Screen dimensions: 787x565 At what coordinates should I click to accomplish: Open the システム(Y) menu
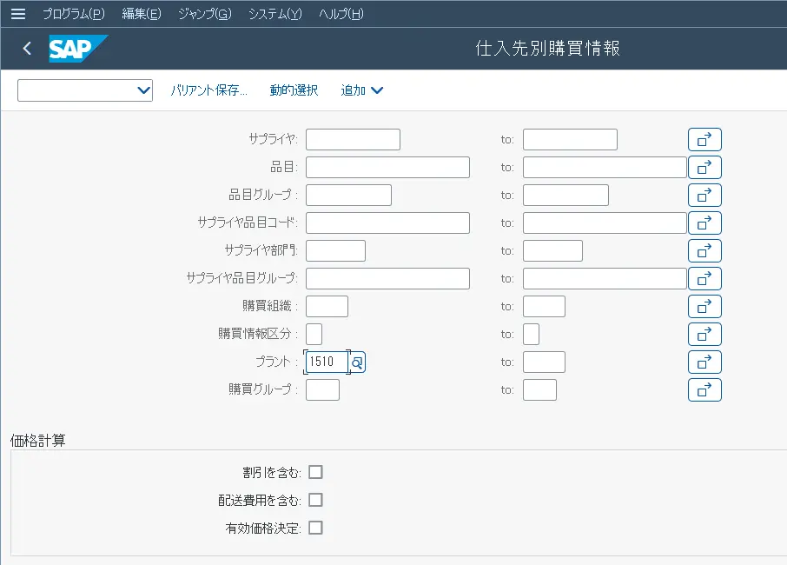(274, 14)
